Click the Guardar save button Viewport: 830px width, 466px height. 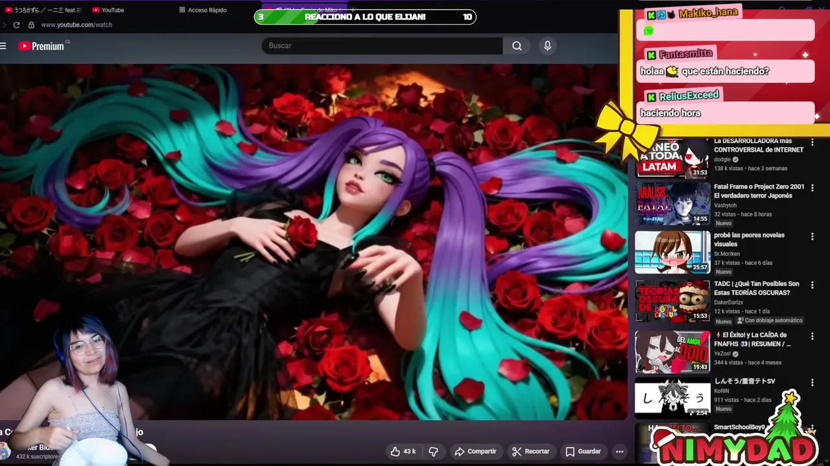tap(583, 451)
